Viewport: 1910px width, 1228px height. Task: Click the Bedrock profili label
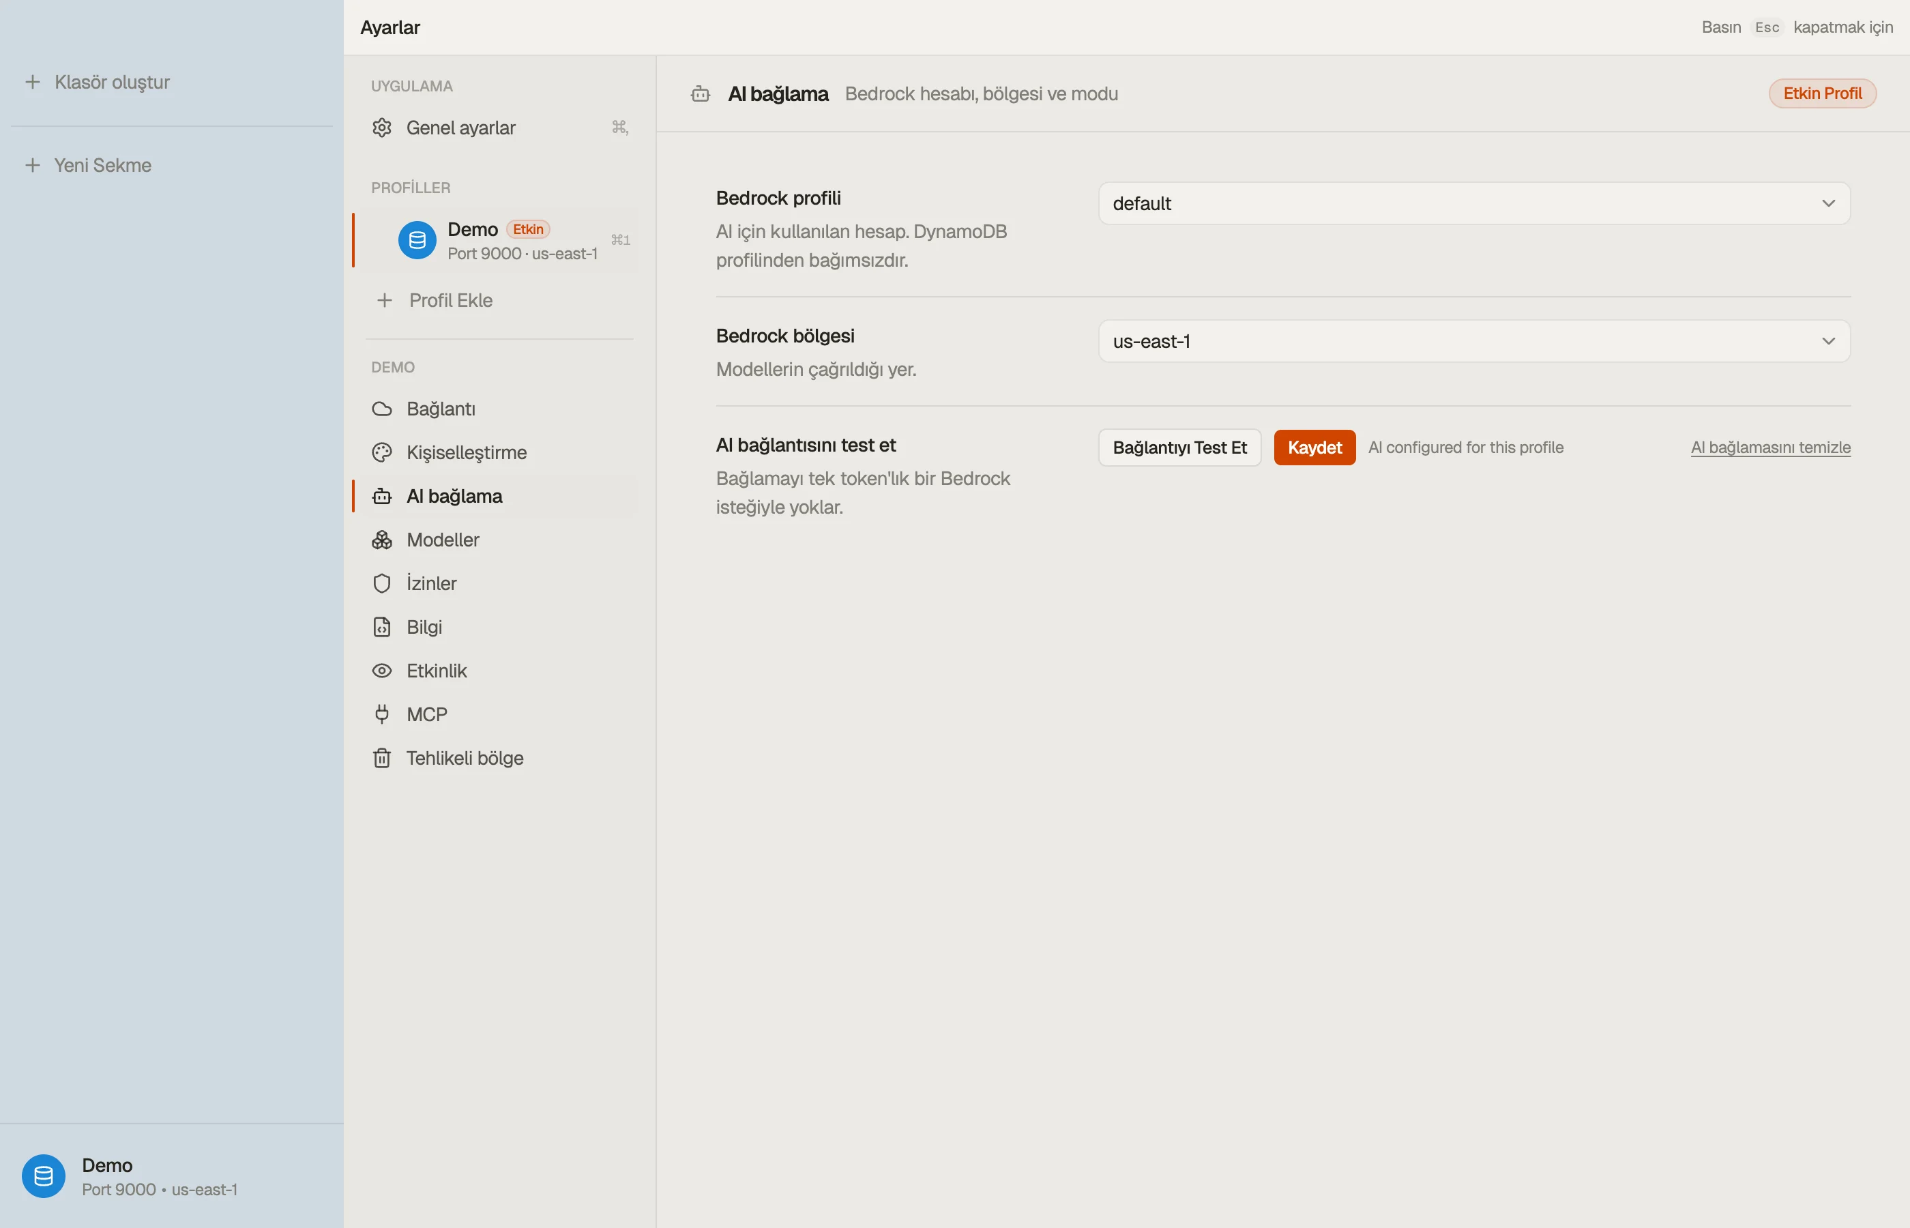click(x=778, y=198)
